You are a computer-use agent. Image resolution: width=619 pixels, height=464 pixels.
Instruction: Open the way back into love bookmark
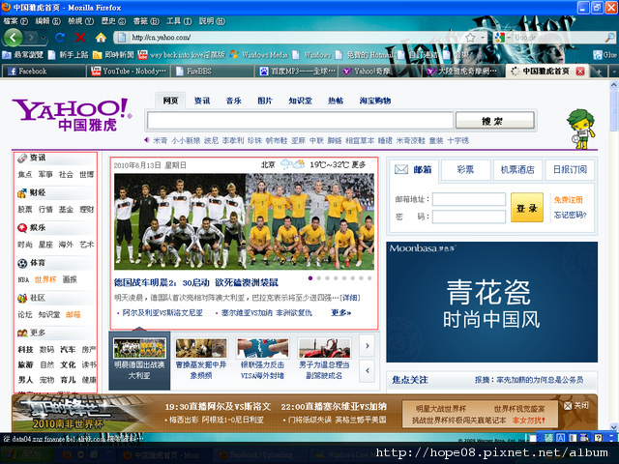click(182, 54)
